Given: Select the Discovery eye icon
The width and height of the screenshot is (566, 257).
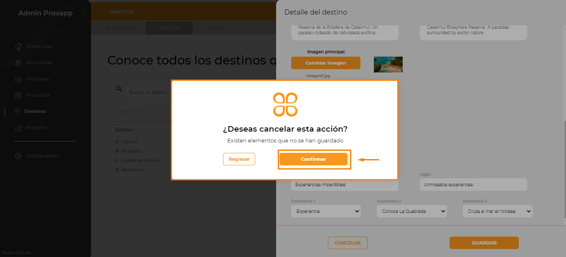Looking at the screenshot, I should [18, 79].
